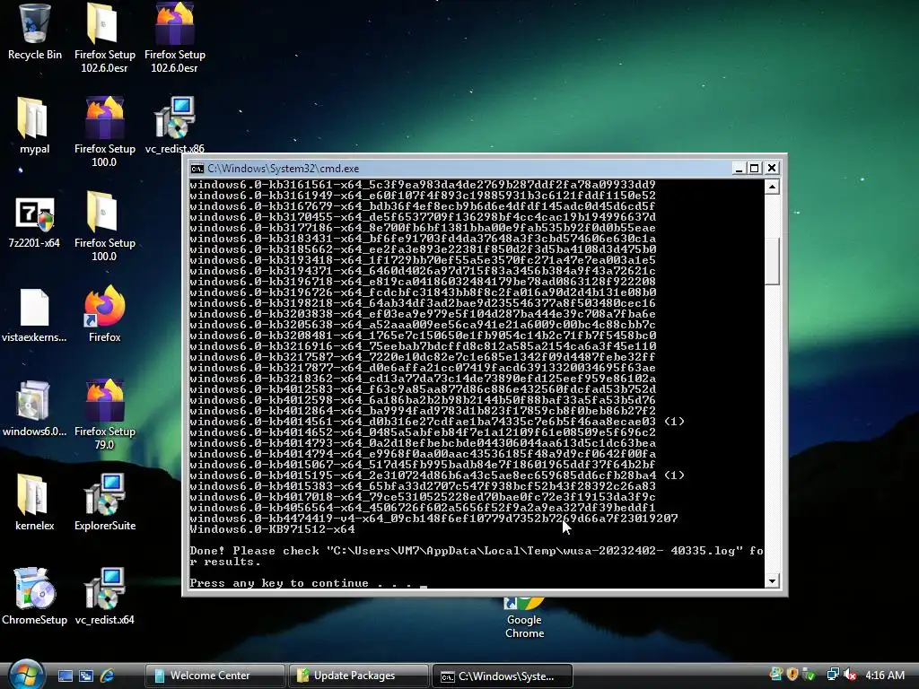This screenshot has width=919, height=689.
Task: Show the 4:16 AM clock calendar
Action: tap(884, 676)
